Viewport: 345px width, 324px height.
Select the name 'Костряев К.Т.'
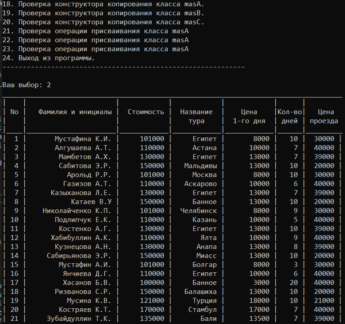pyautogui.click(x=85, y=310)
